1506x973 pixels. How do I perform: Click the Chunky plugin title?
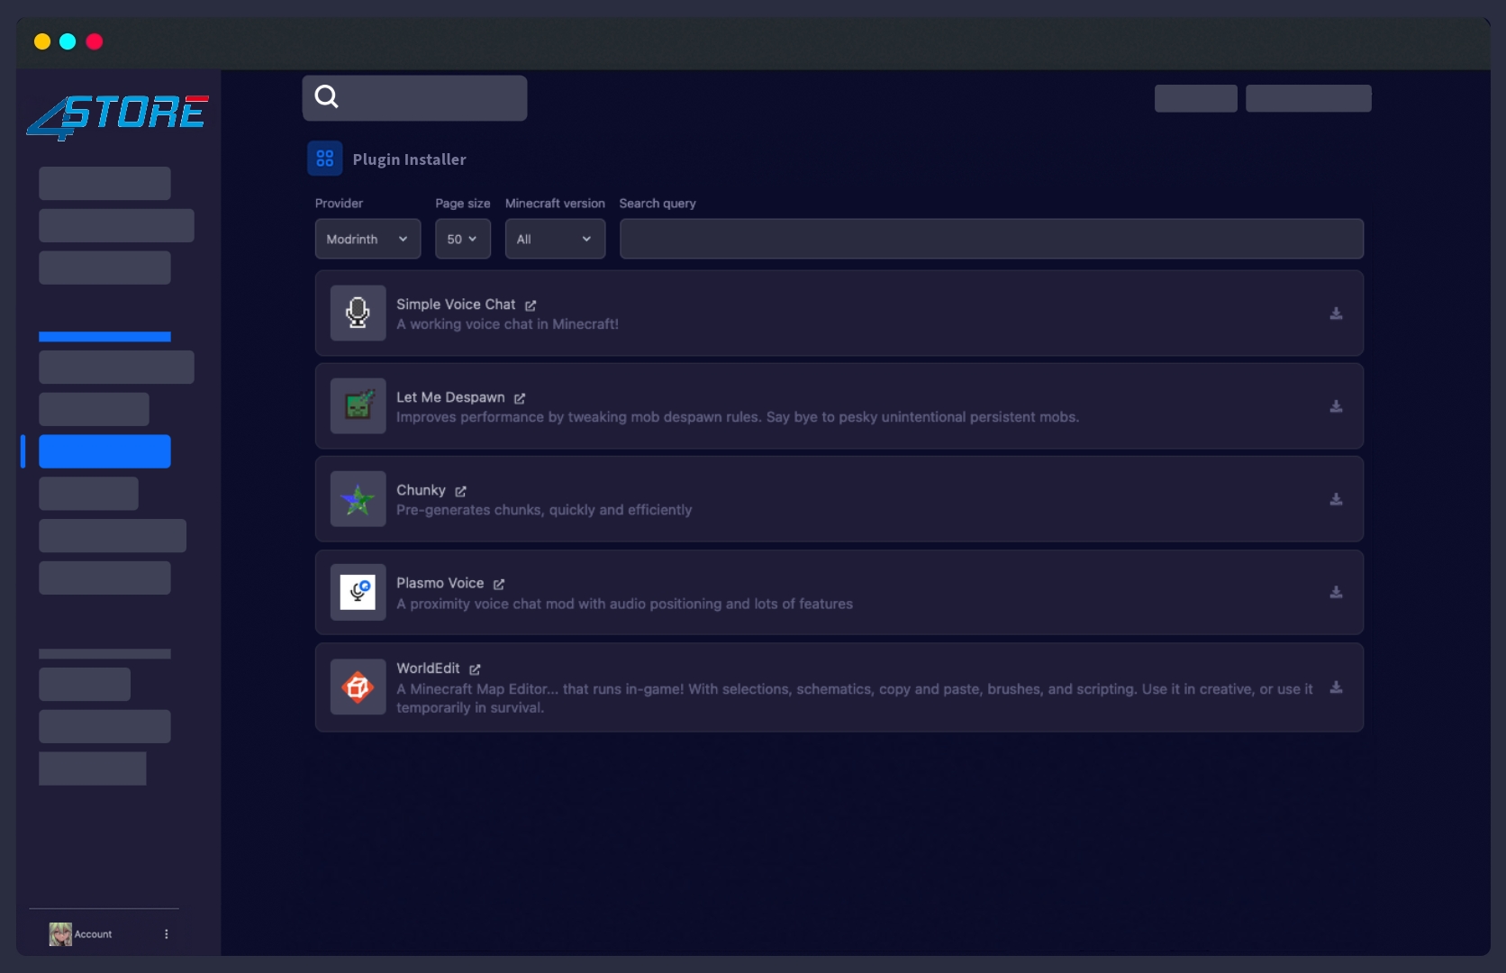(421, 490)
